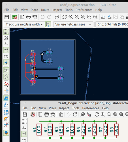Screen dimensions: 128x142
Task: Open Board Setup in PCB Editor toolbar
Action: [14, 17]
